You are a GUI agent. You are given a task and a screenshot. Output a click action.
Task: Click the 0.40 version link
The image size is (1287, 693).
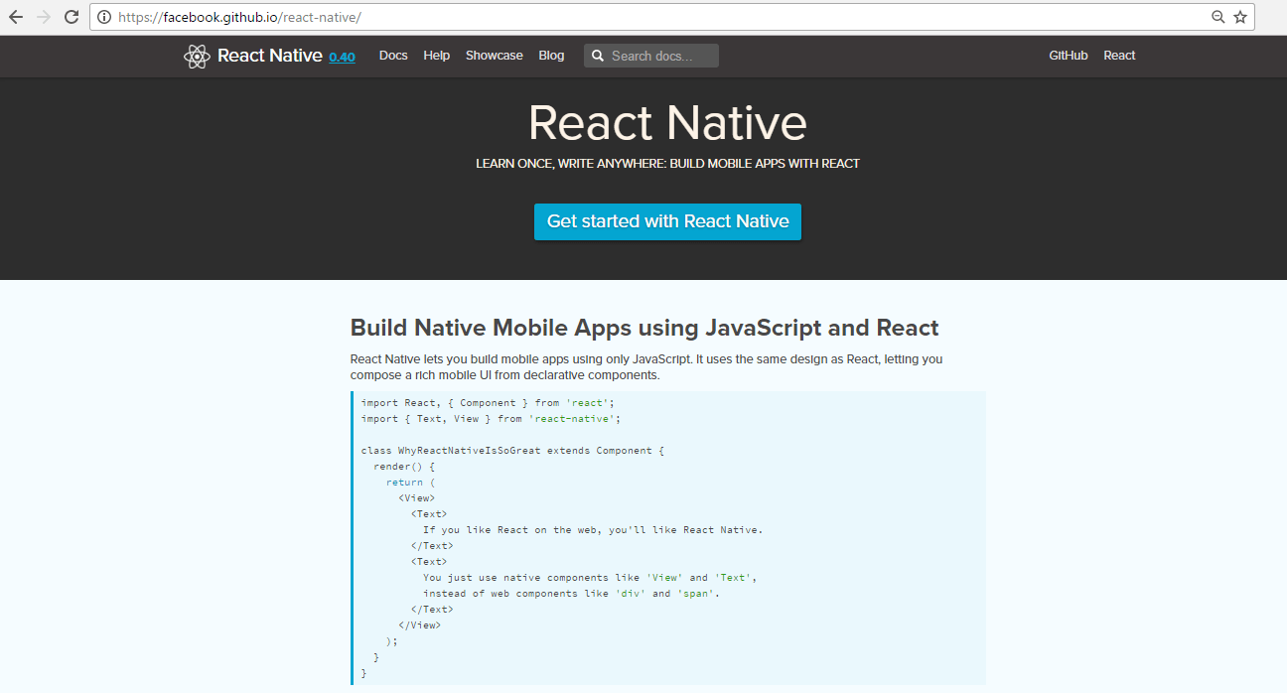coord(342,58)
